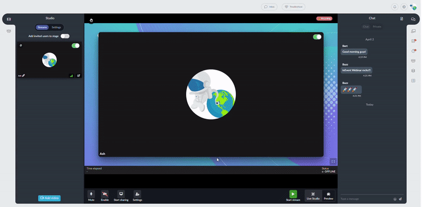This screenshot has width=422, height=207.
Task: Open the bottom toolbar Settings
Action: [x=137, y=196]
